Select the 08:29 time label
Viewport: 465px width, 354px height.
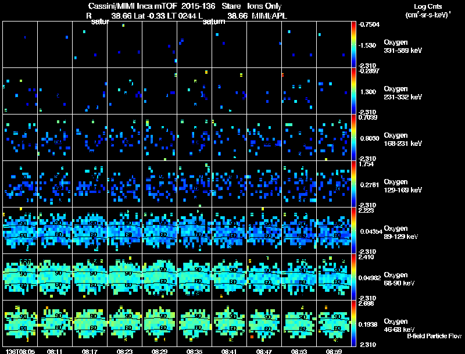(x=160, y=351)
